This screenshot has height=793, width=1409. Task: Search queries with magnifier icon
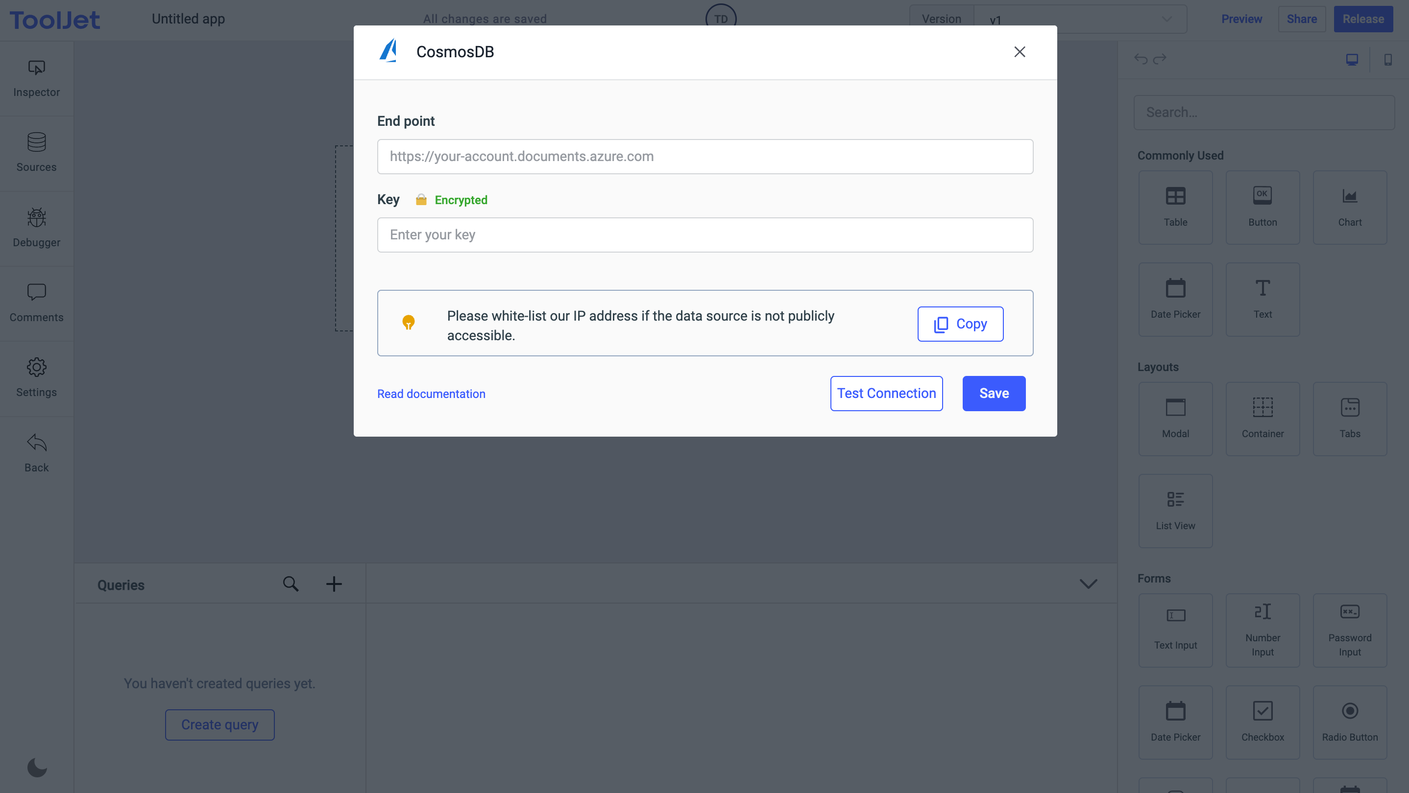(x=291, y=583)
